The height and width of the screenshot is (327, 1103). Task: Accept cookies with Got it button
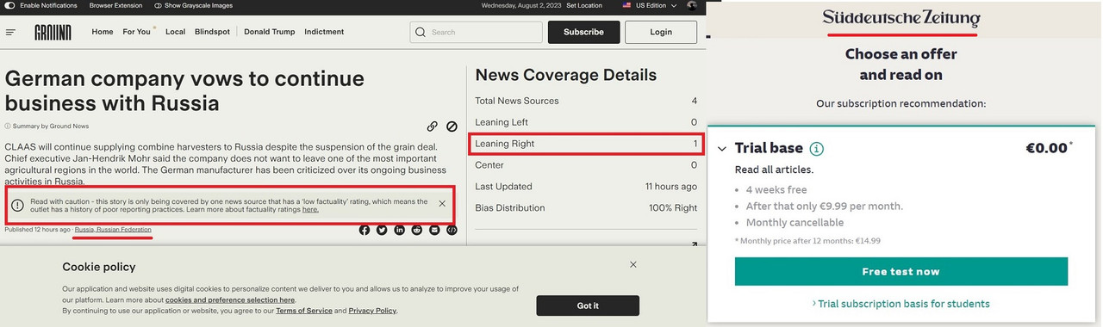tap(588, 305)
